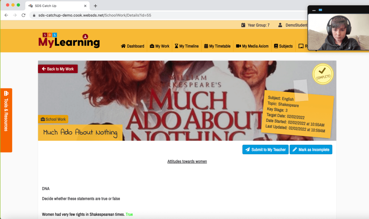Click the School Work briefcase tag
369x219 pixels.
(x=53, y=119)
